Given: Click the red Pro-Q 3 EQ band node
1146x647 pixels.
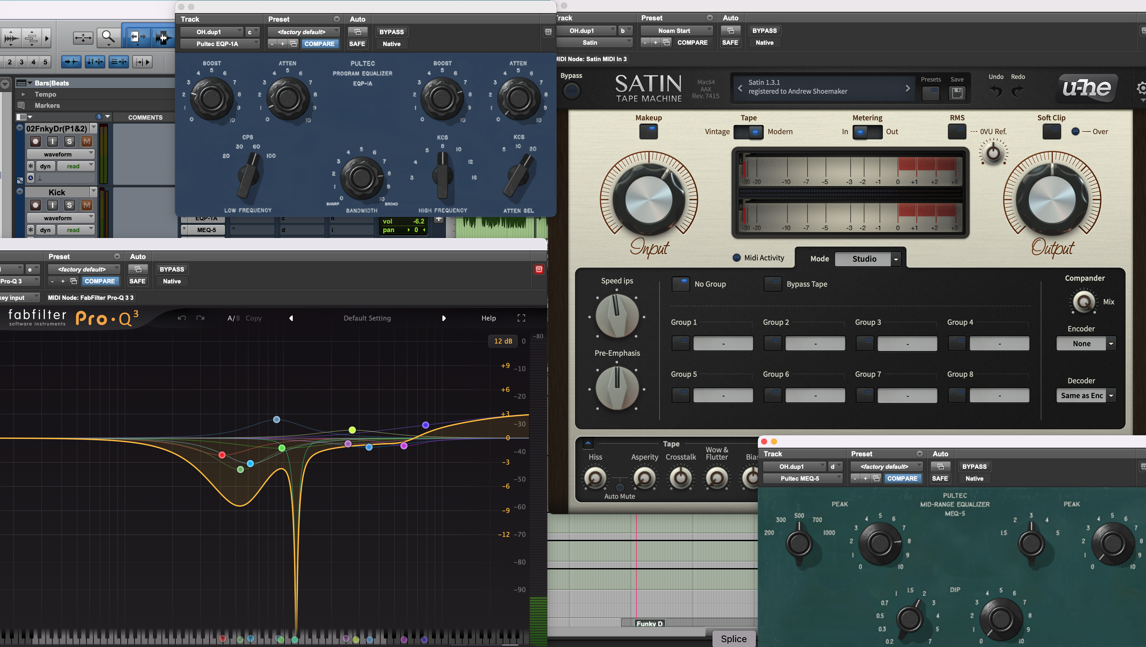Looking at the screenshot, I should 222,454.
